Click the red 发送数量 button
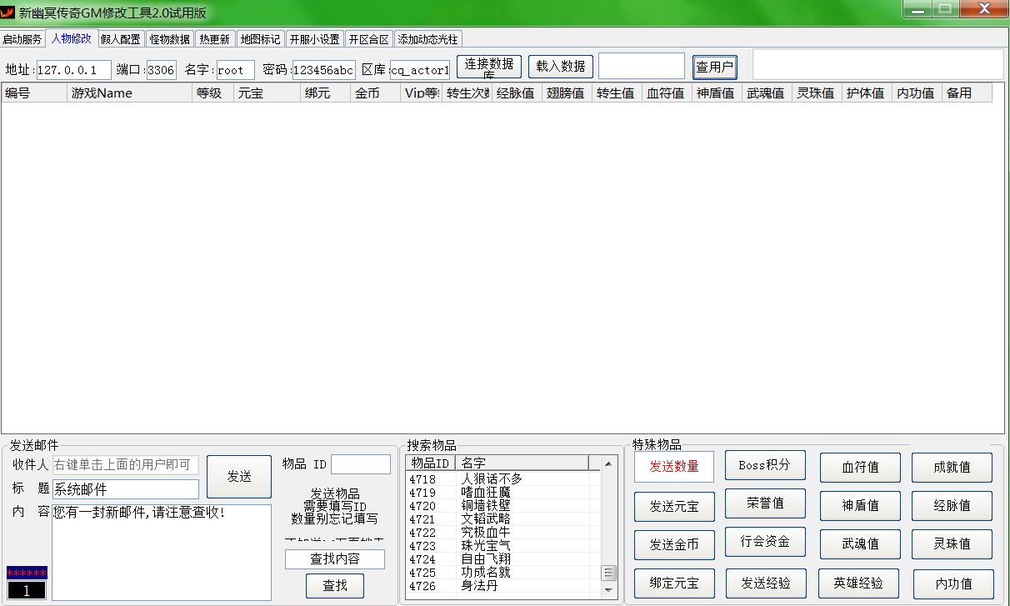 point(674,466)
